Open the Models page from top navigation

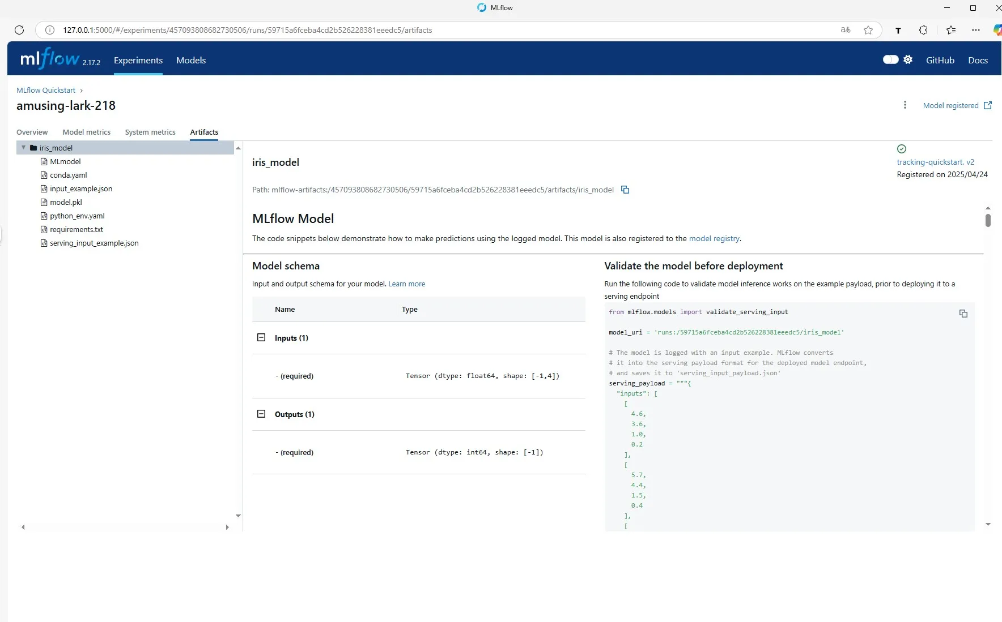pyautogui.click(x=191, y=60)
